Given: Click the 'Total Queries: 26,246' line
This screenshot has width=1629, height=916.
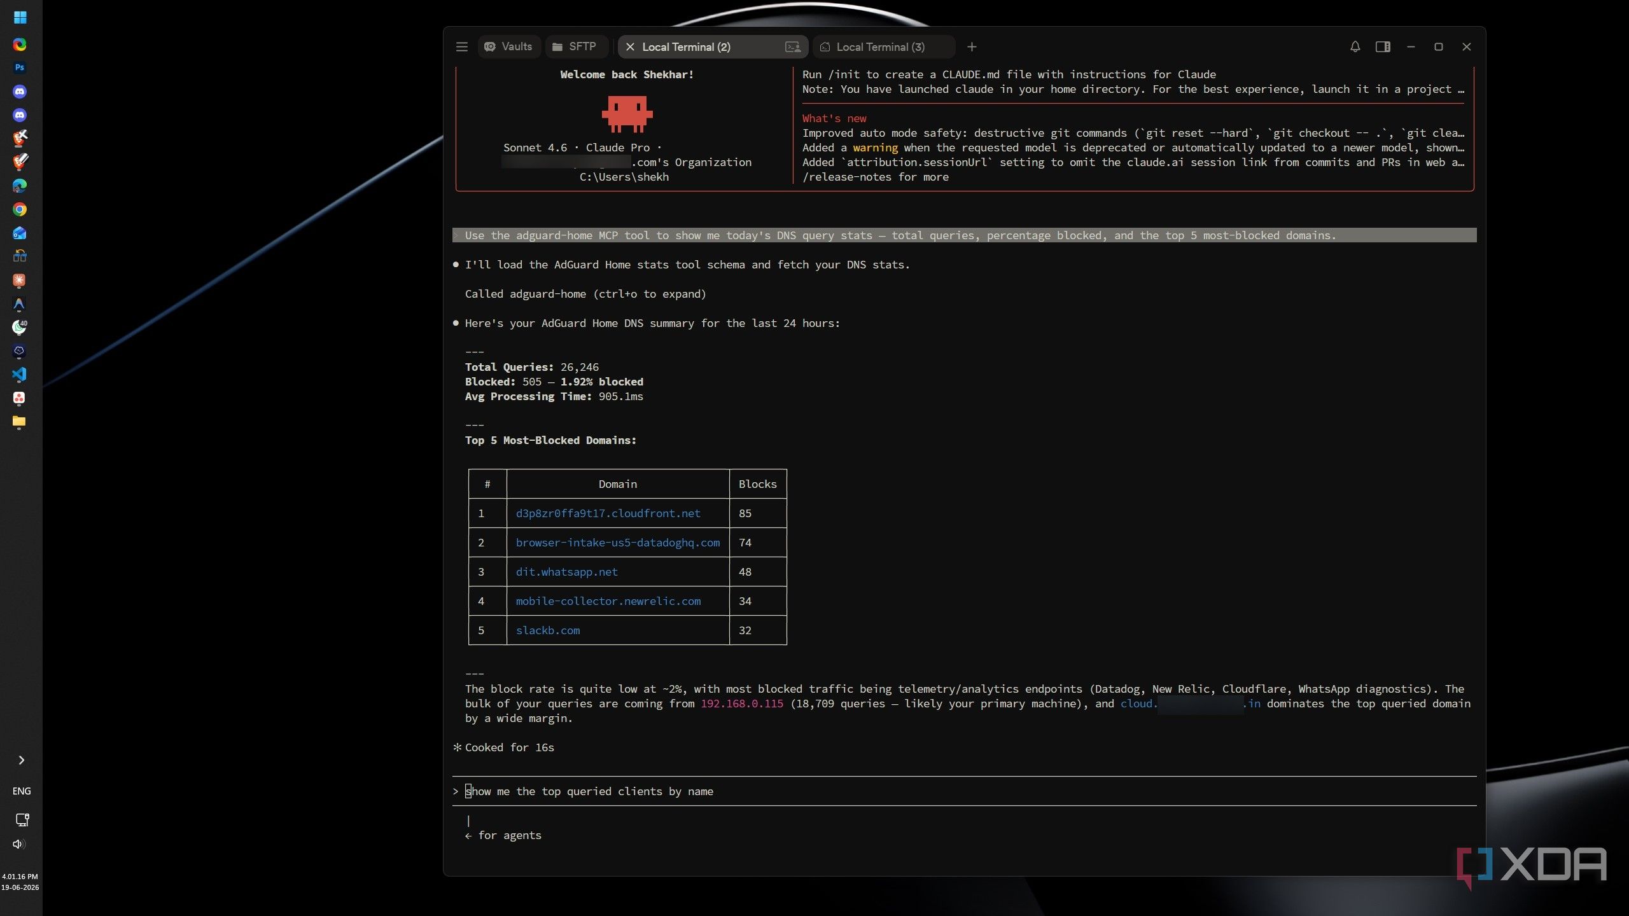Looking at the screenshot, I should 531,367.
